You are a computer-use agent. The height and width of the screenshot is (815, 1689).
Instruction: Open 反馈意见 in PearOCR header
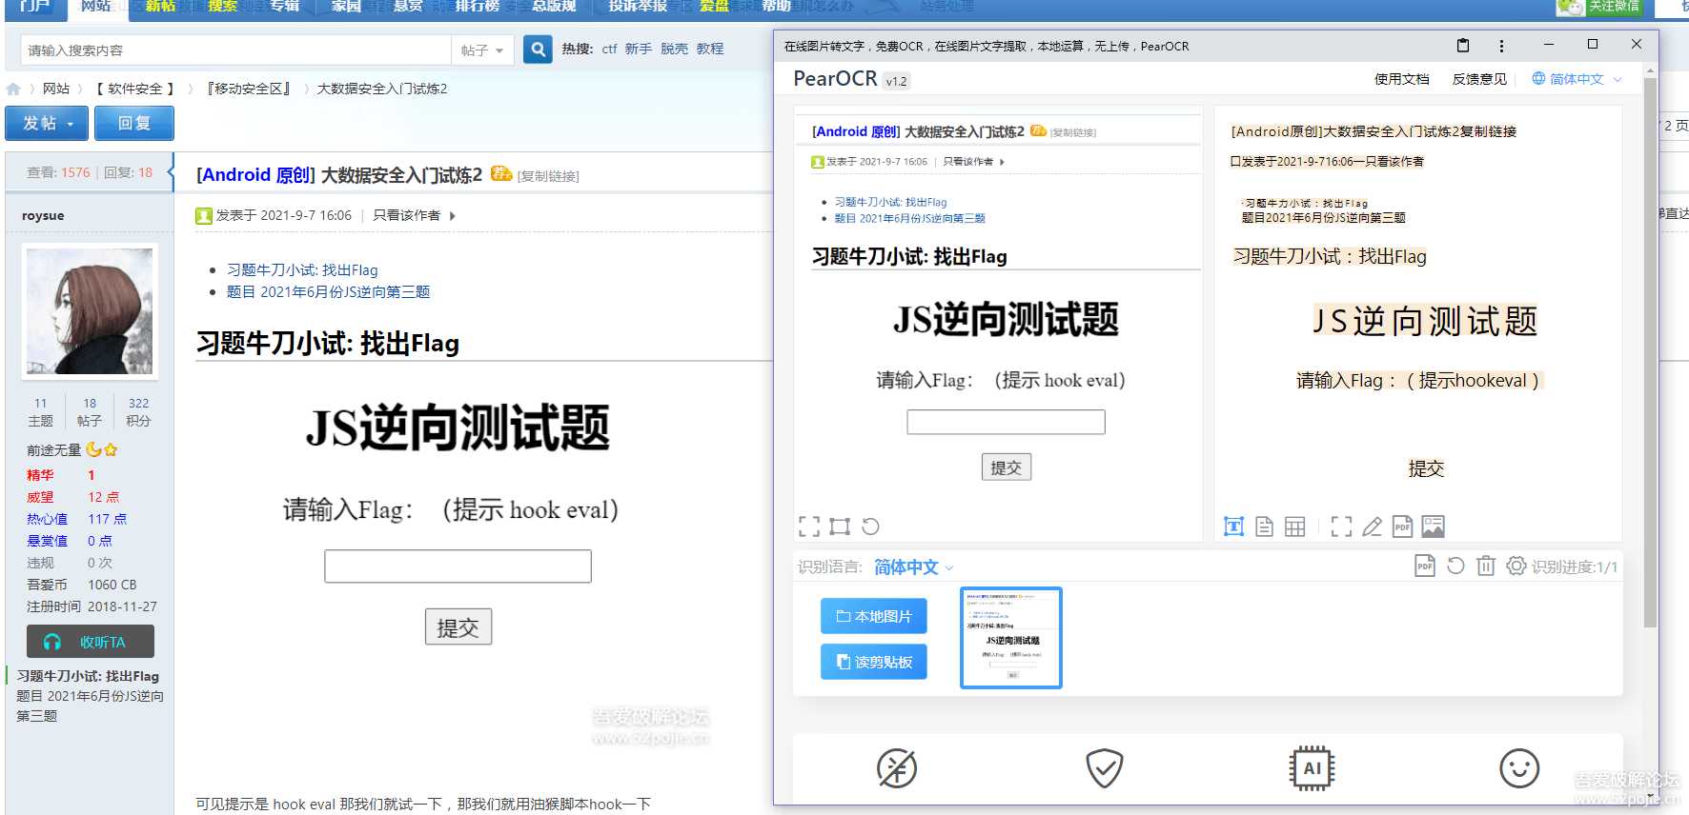tap(1478, 79)
